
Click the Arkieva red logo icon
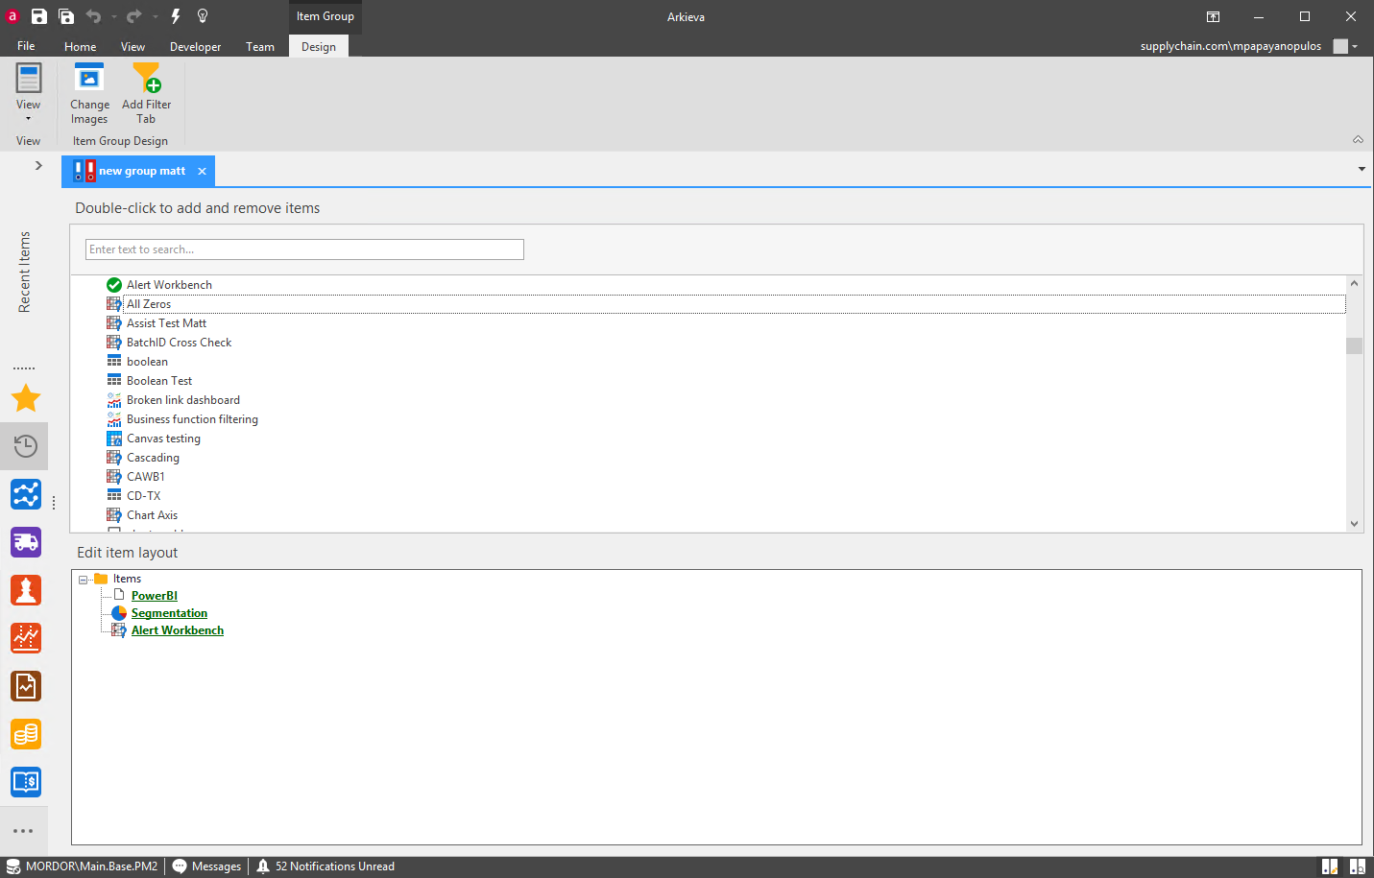point(12,16)
